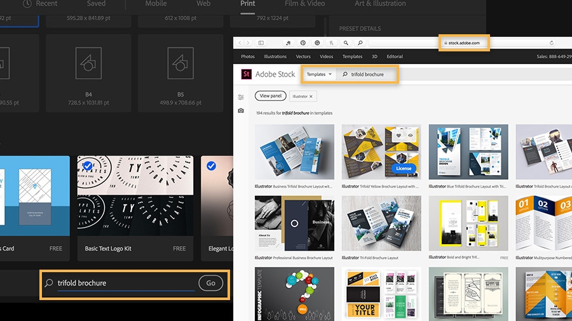Remove the Illustrator filter tag
The height and width of the screenshot is (321, 572).
coord(311,96)
